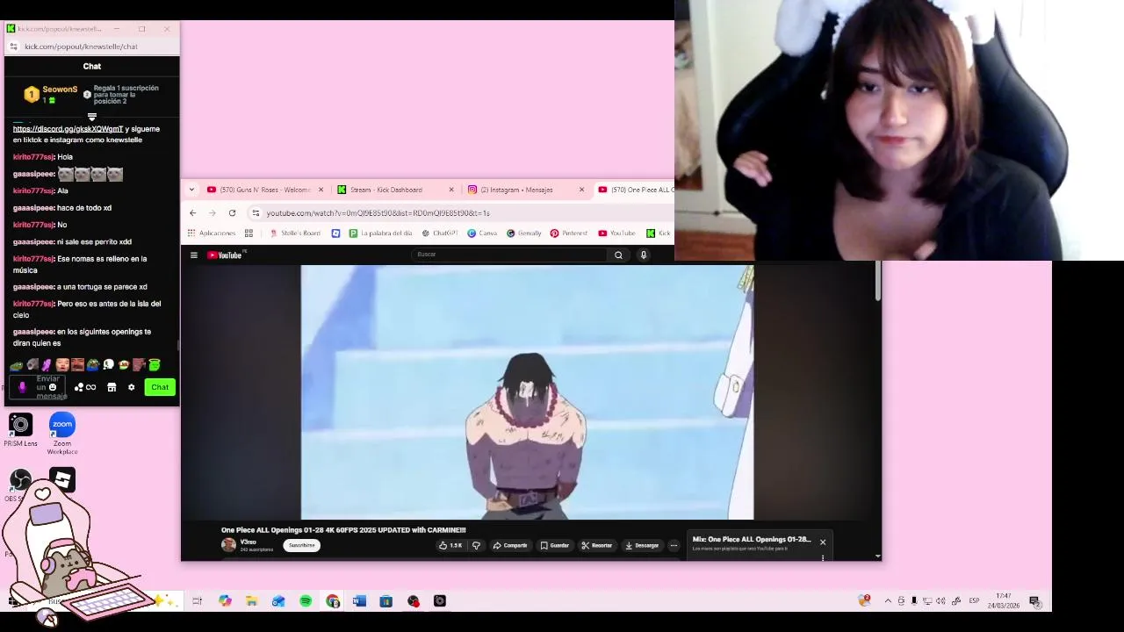Open tab groups grid icon in bookmarks bar
The height and width of the screenshot is (632, 1124).
point(249,233)
